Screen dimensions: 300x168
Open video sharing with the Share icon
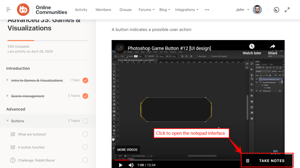(272, 46)
